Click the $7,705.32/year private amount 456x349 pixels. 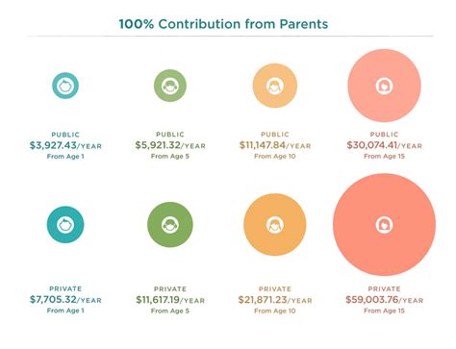point(65,300)
